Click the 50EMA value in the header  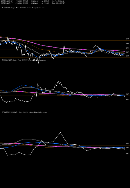coord(7,3)
